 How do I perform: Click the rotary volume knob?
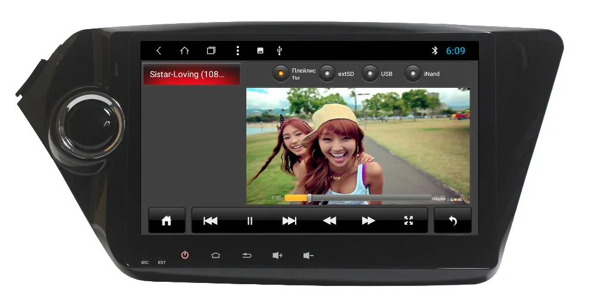point(90,125)
